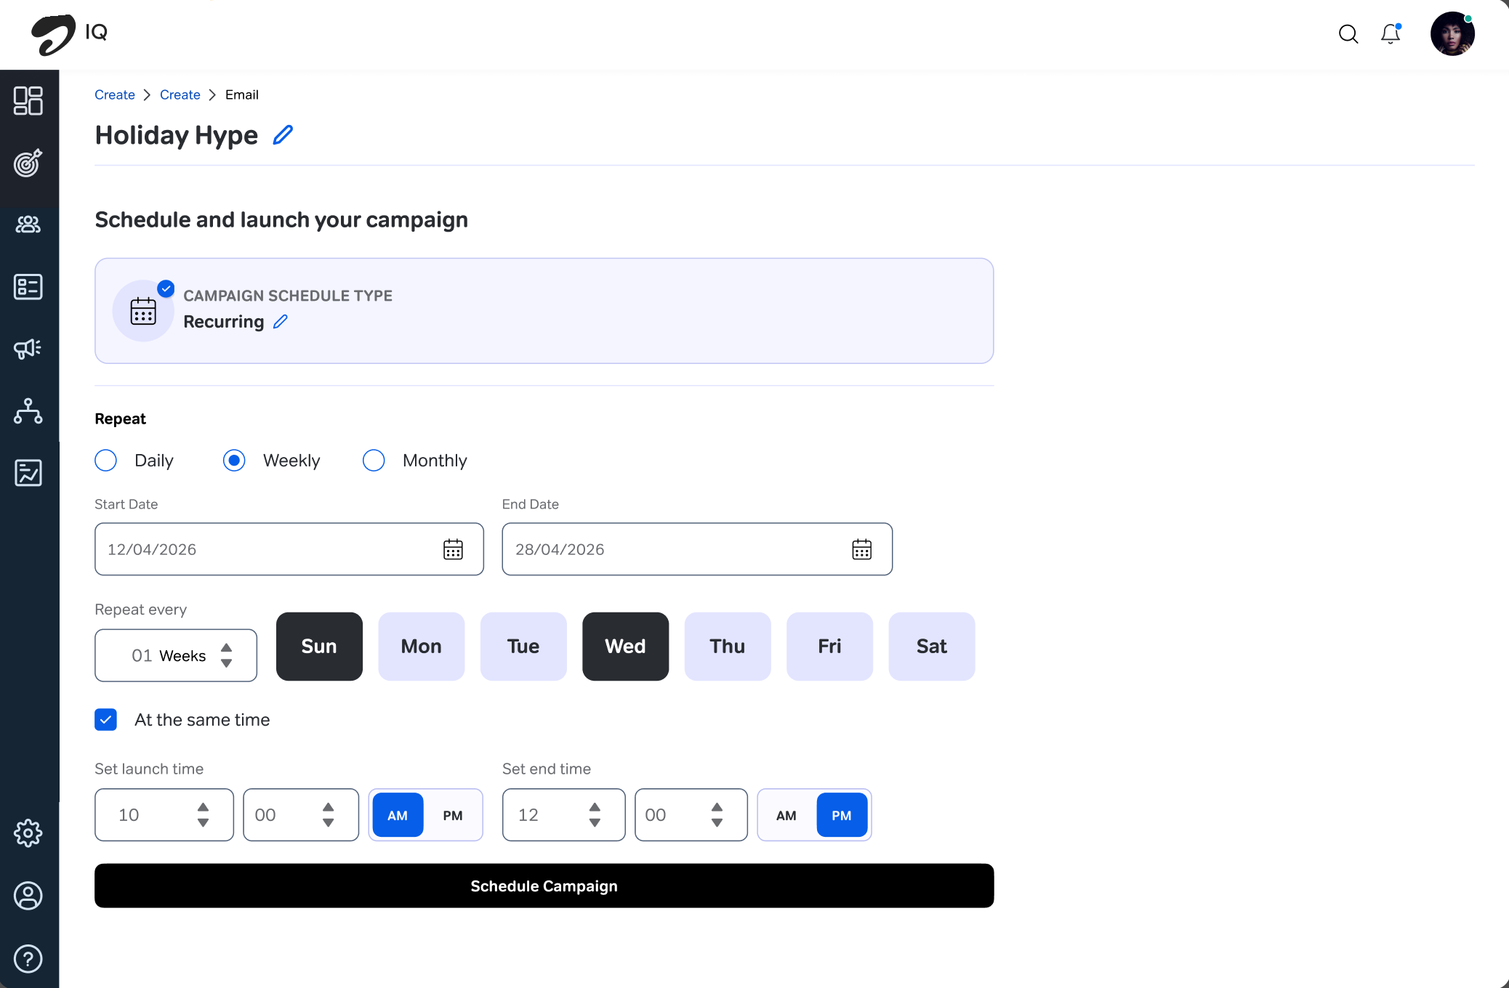Enable the Thu day toggle
Screen dimensions: 1509x988
pos(728,647)
